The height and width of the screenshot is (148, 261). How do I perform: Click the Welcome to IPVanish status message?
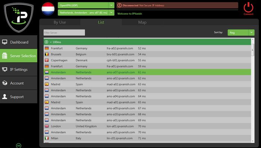click(x=130, y=14)
